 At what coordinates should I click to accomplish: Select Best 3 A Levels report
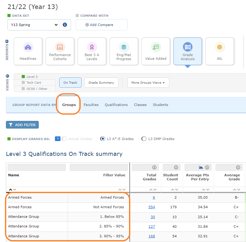point(92,51)
